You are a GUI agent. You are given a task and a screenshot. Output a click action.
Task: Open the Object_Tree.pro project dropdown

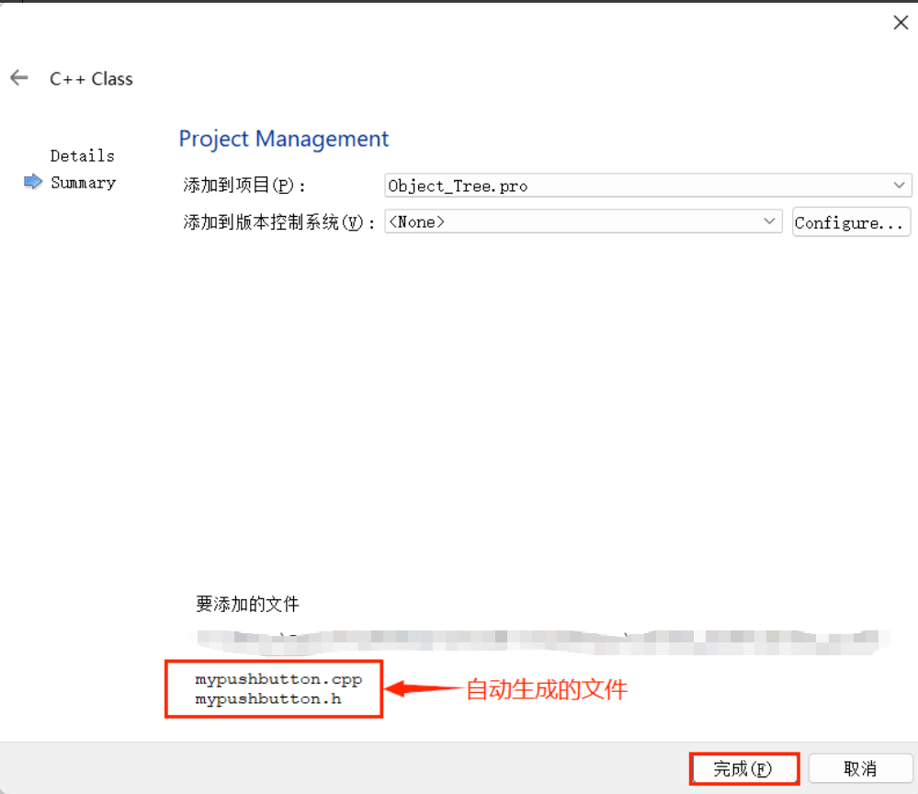point(648,186)
